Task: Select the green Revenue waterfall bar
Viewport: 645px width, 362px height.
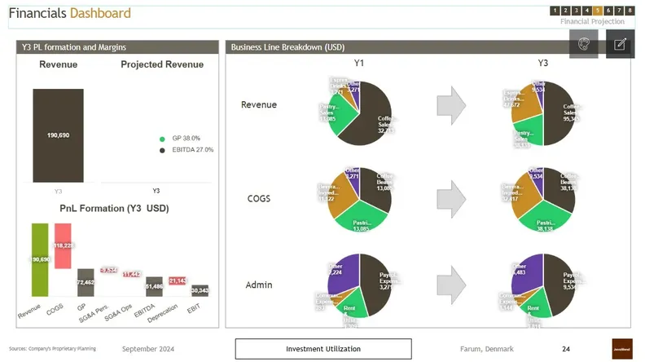Action: [x=40, y=260]
